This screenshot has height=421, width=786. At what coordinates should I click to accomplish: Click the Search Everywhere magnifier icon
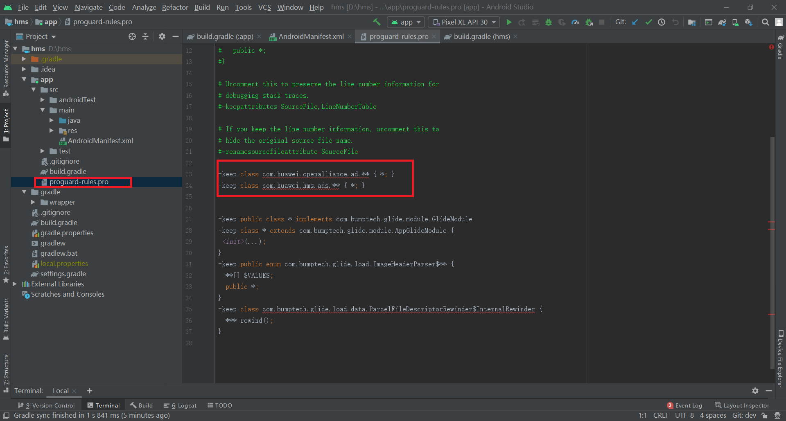(x=765, y=22)
